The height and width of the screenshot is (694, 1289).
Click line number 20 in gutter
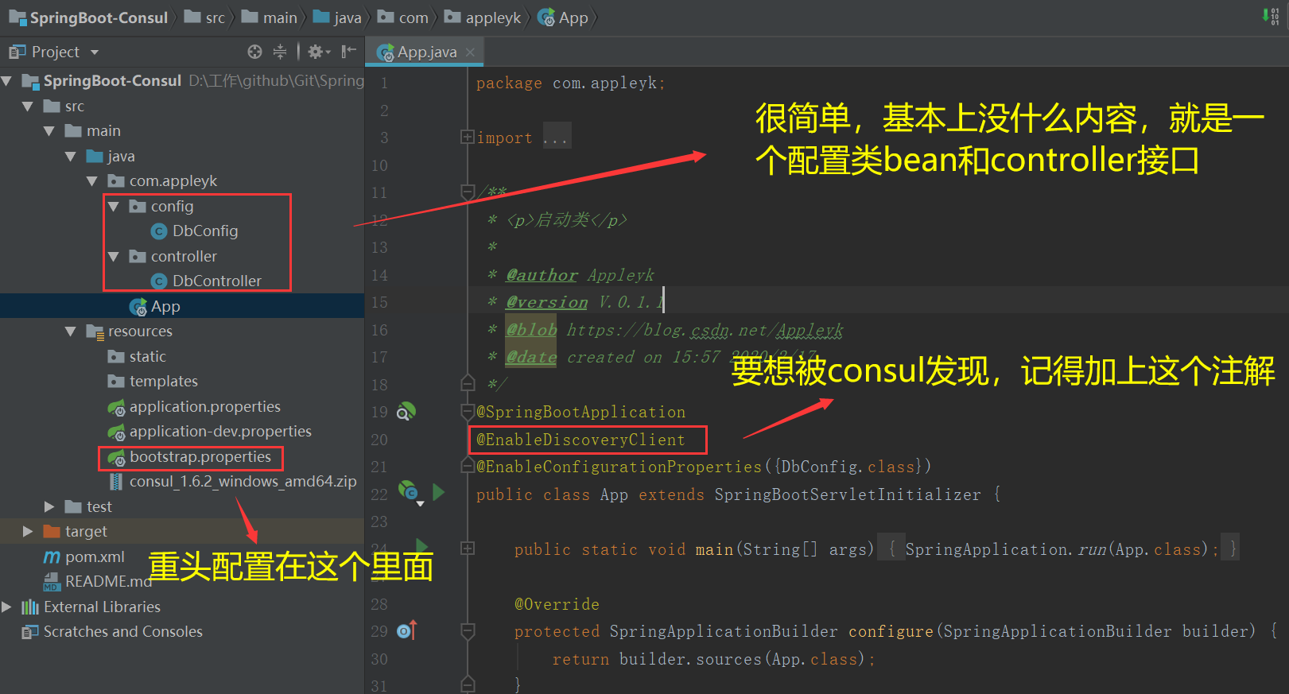(x=379, y=440)
